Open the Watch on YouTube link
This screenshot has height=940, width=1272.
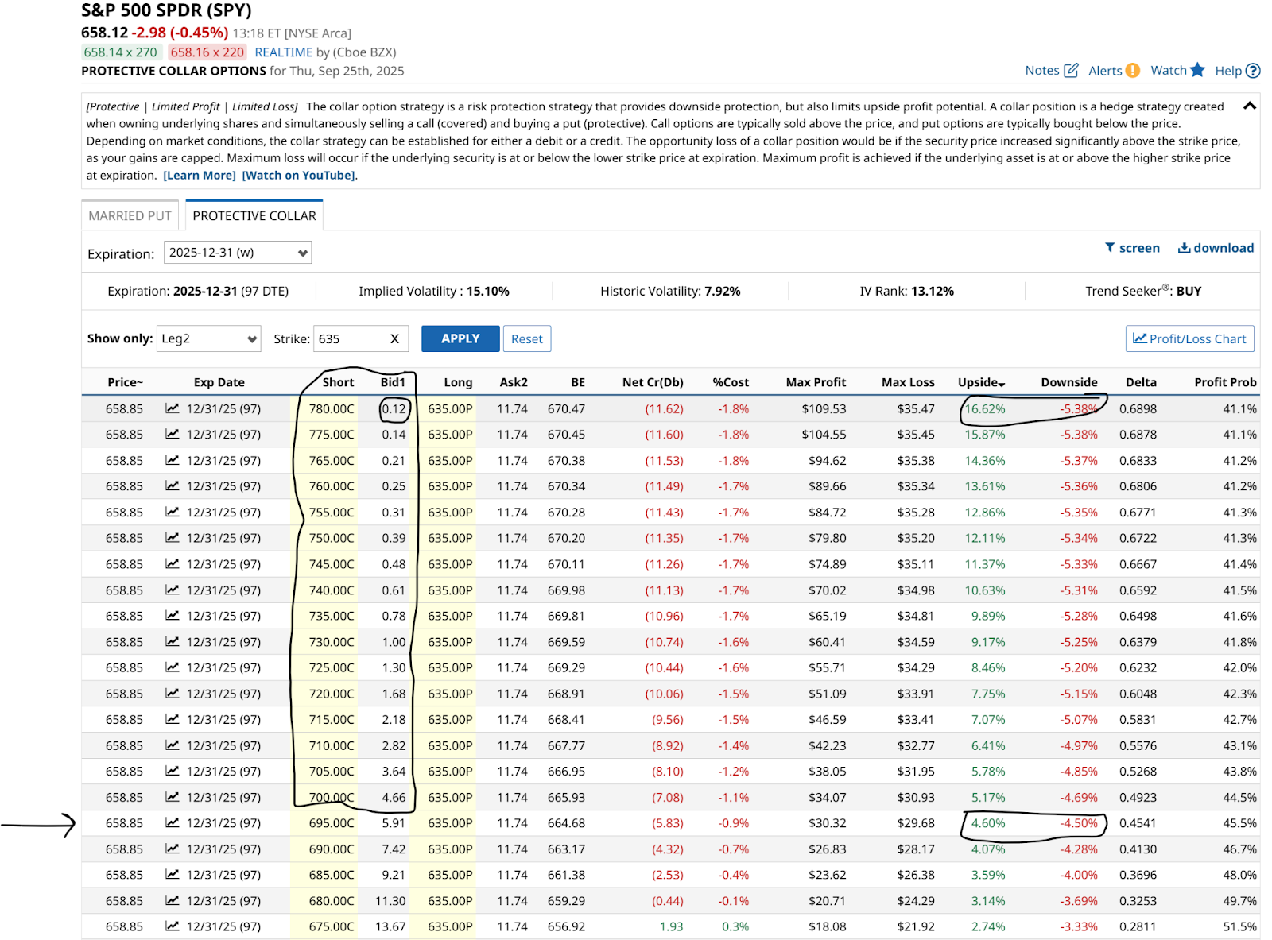(x=298, y=176)
